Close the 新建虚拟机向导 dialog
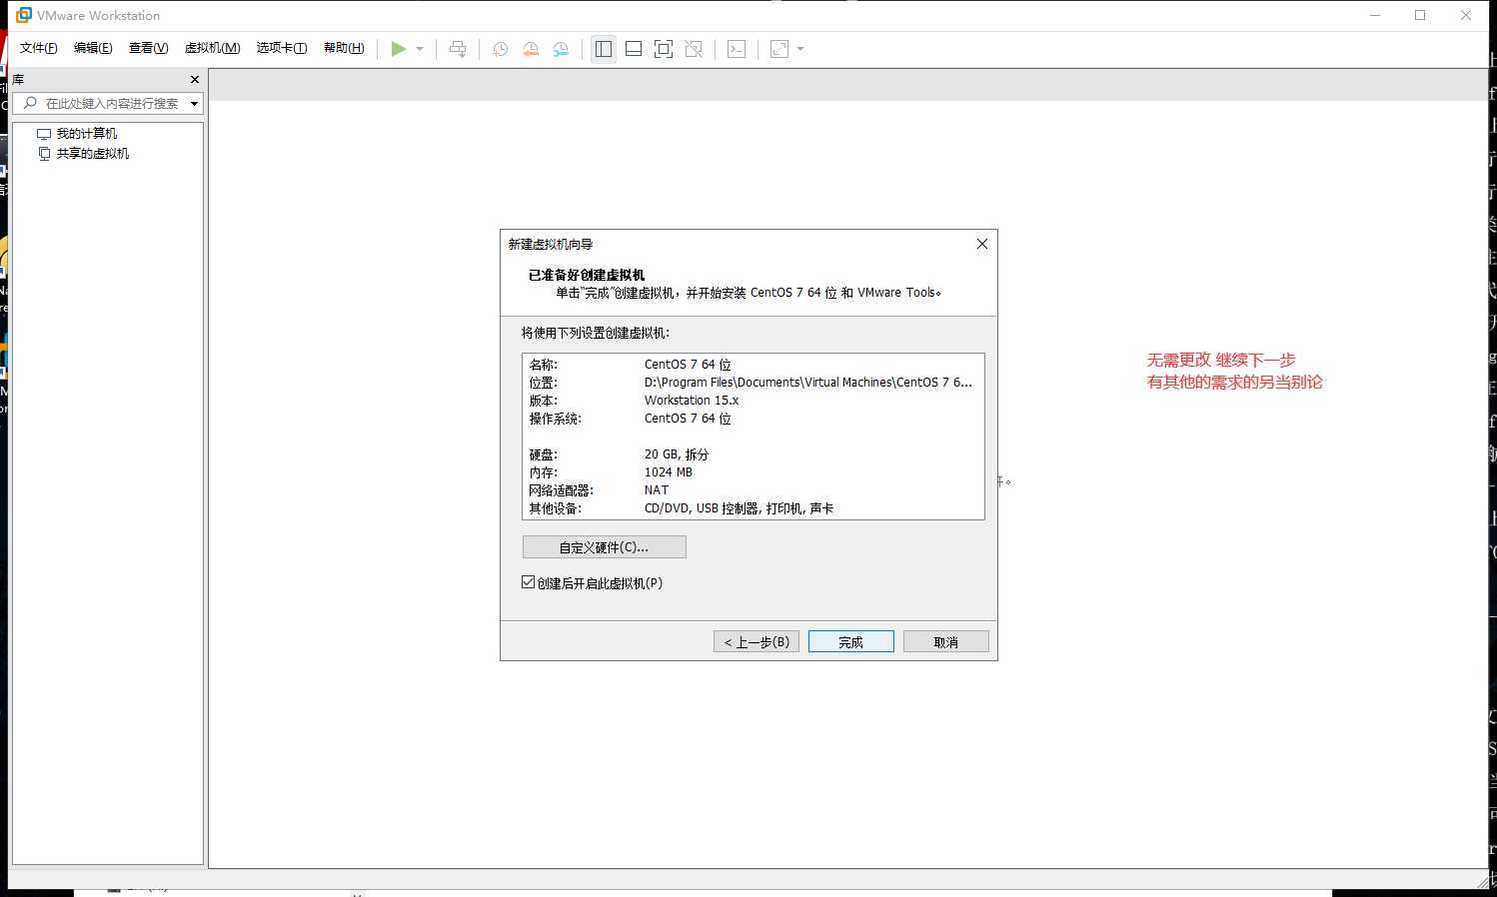1497x897 pixels. pos(982,244)
